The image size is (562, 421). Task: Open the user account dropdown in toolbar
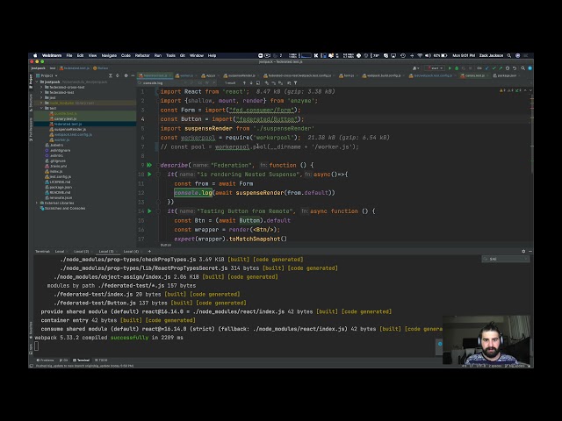tap(415, 68)
